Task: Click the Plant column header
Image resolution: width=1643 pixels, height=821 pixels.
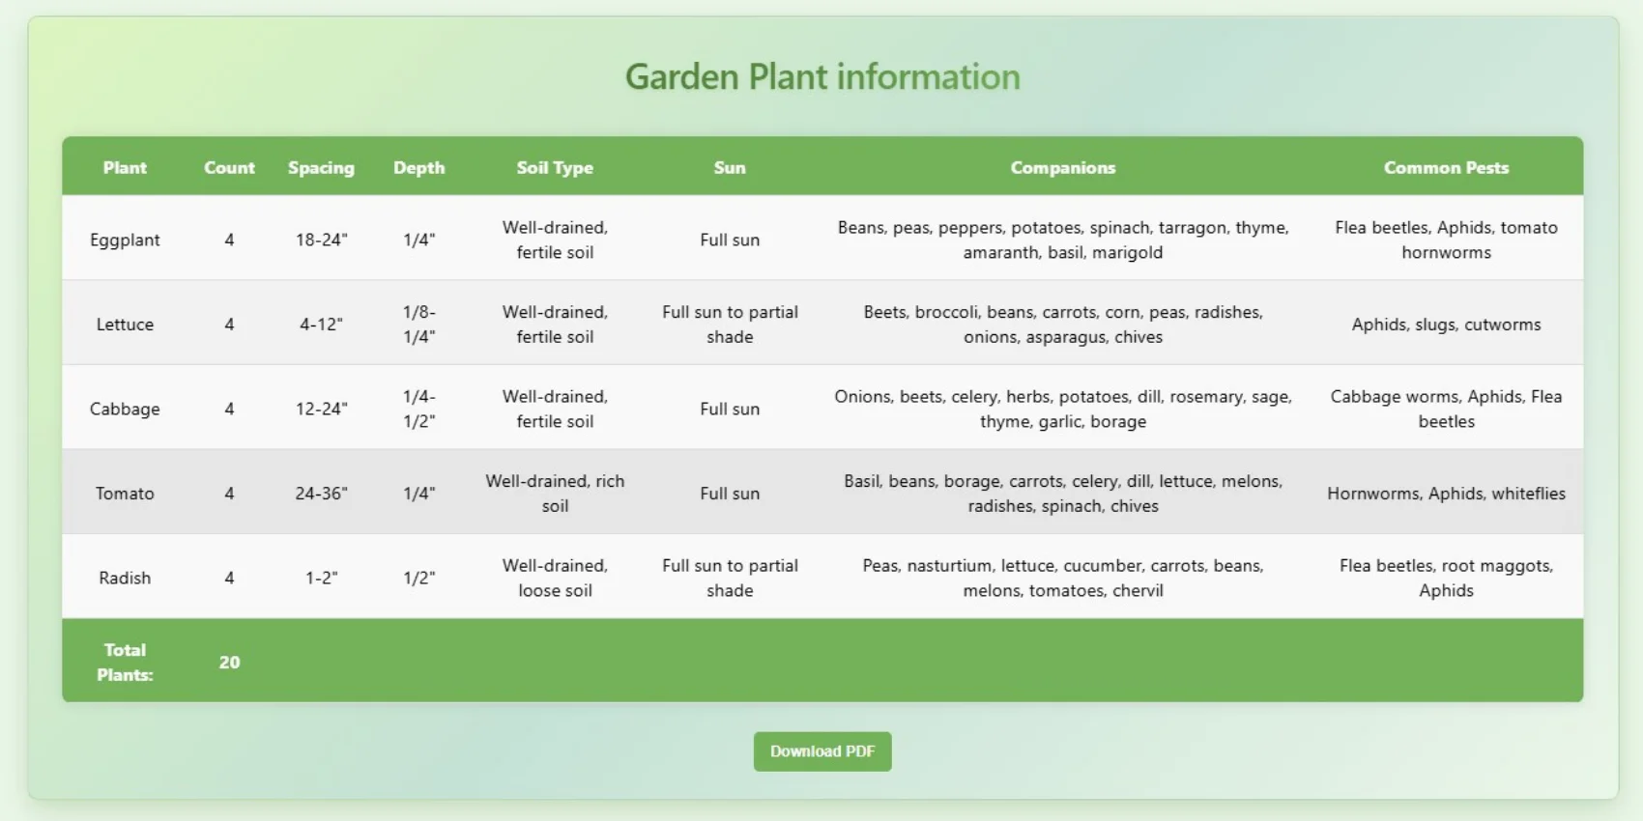Action: (x=125, y=167)
